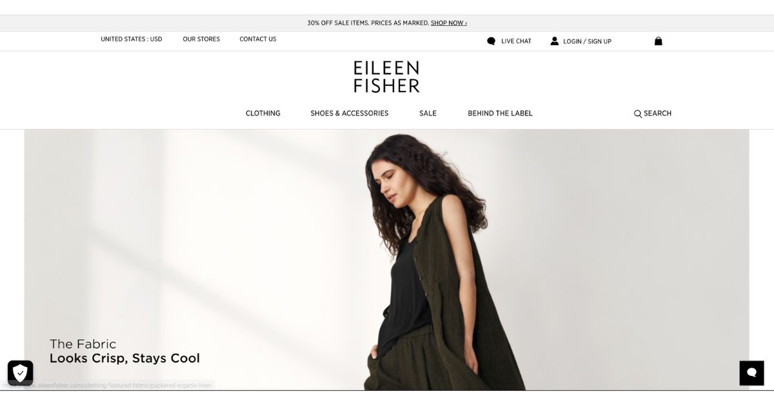Click Looks Crisp, Stays Cool banner headline
Viewport: 774px width, 405px height.
click(124, 359)
